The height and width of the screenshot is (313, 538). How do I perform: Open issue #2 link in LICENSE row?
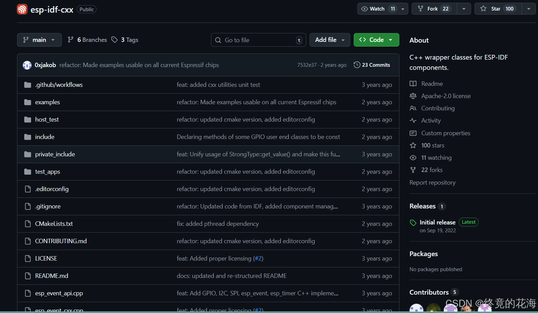(258, 259)
